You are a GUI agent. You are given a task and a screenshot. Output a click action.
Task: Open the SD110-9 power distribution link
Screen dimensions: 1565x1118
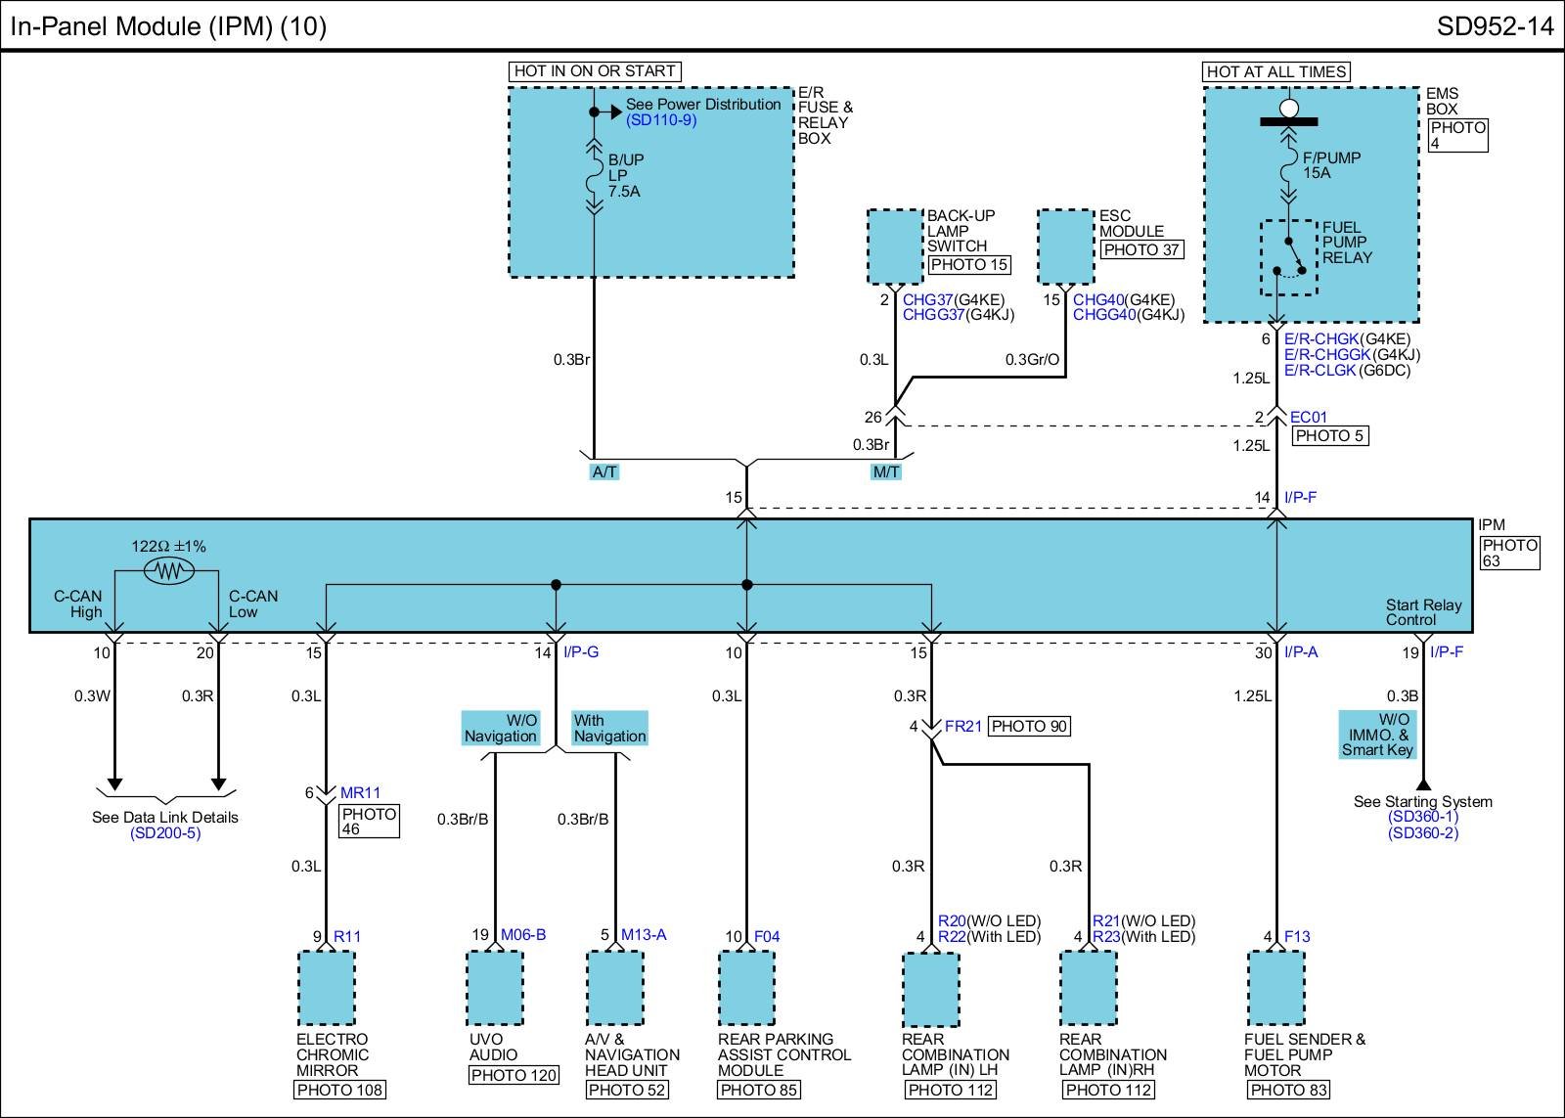coord(661,120)
